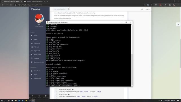Expand the Login dropdown

[x=148, y=9]
